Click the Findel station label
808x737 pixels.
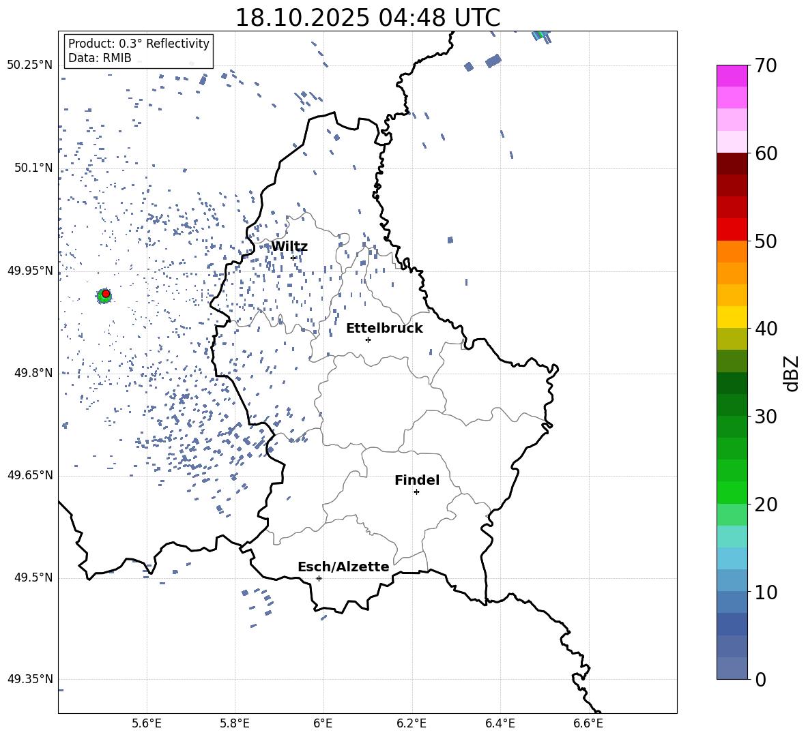[417, 480]
